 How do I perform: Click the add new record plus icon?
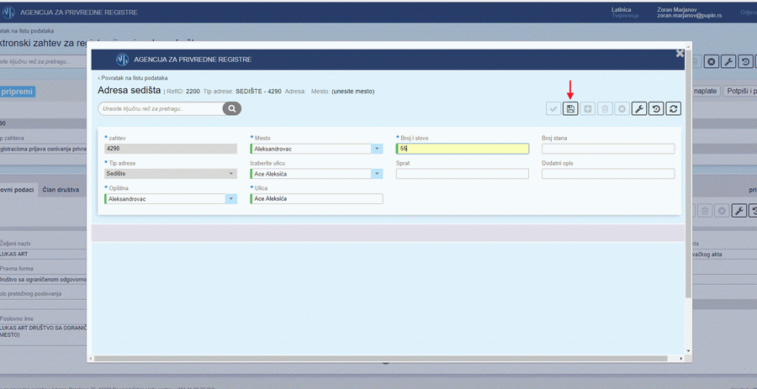587,108
